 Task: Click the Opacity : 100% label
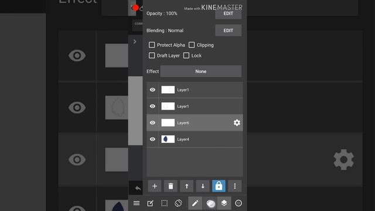(x=162, y=13)
